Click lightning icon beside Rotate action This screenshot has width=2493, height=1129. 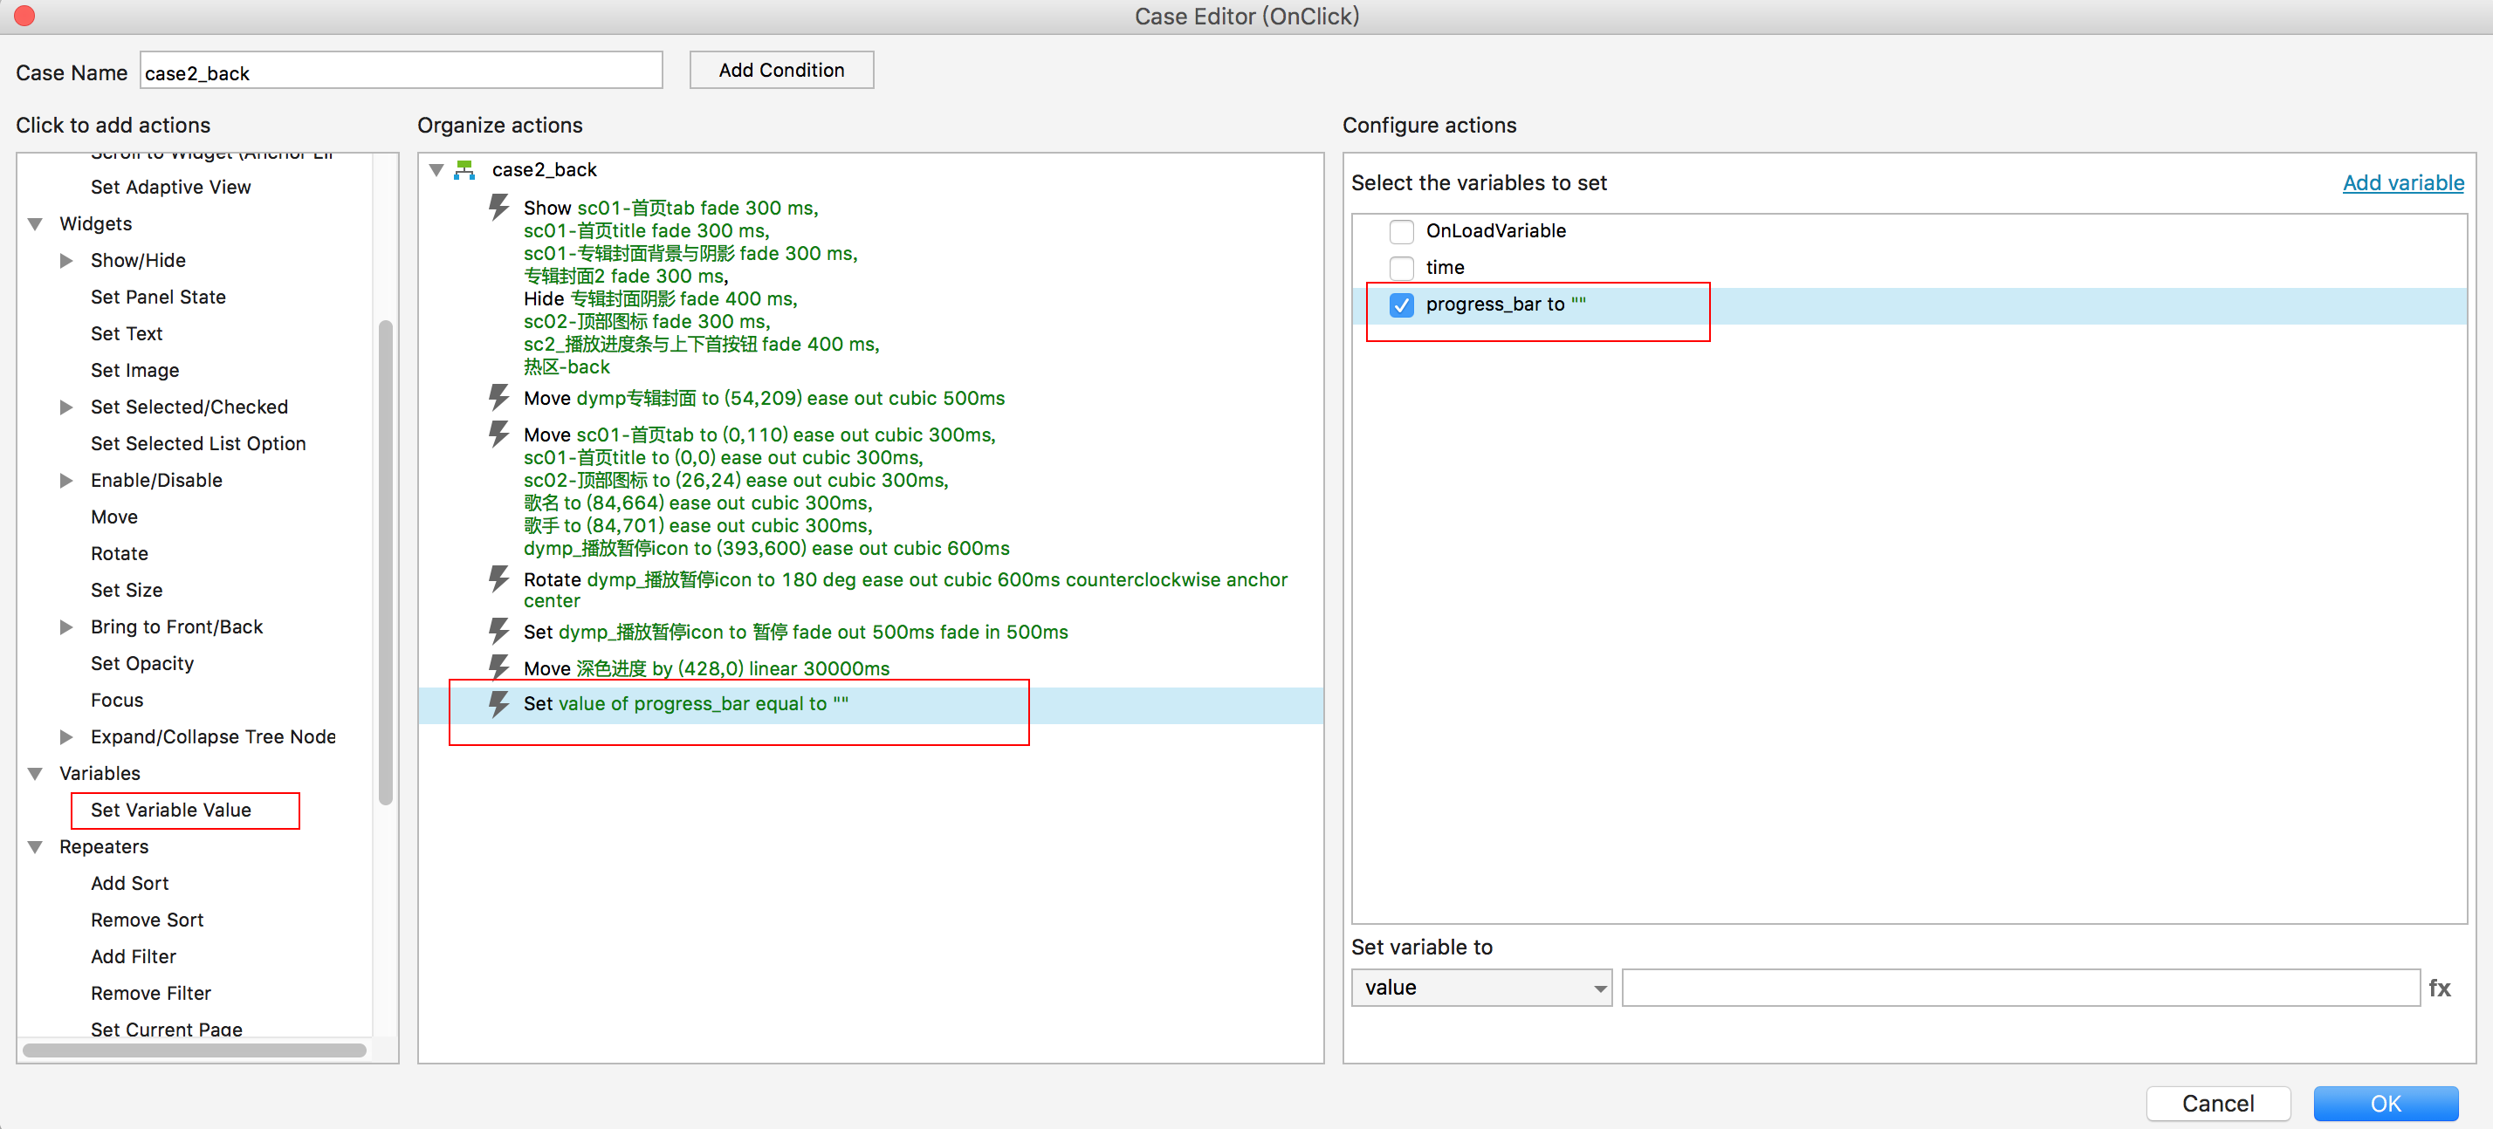[498, 578]
